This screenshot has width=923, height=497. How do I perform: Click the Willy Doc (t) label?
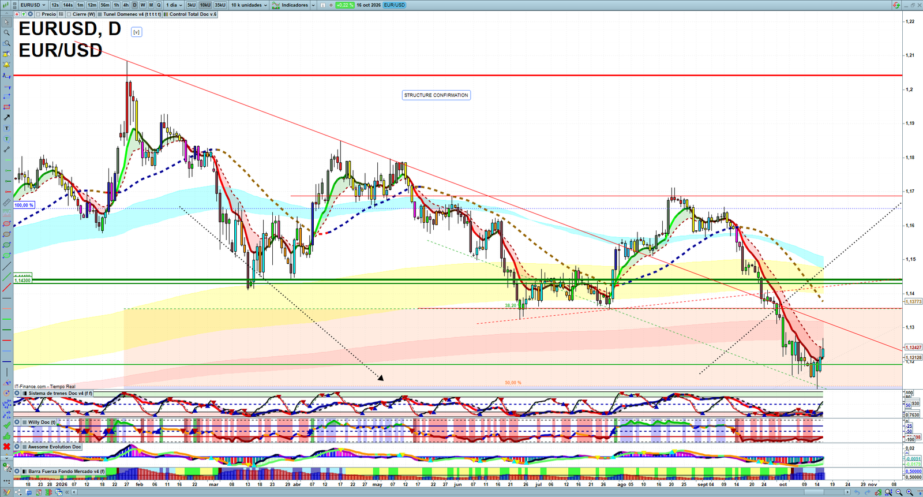(x=42, y=423)
